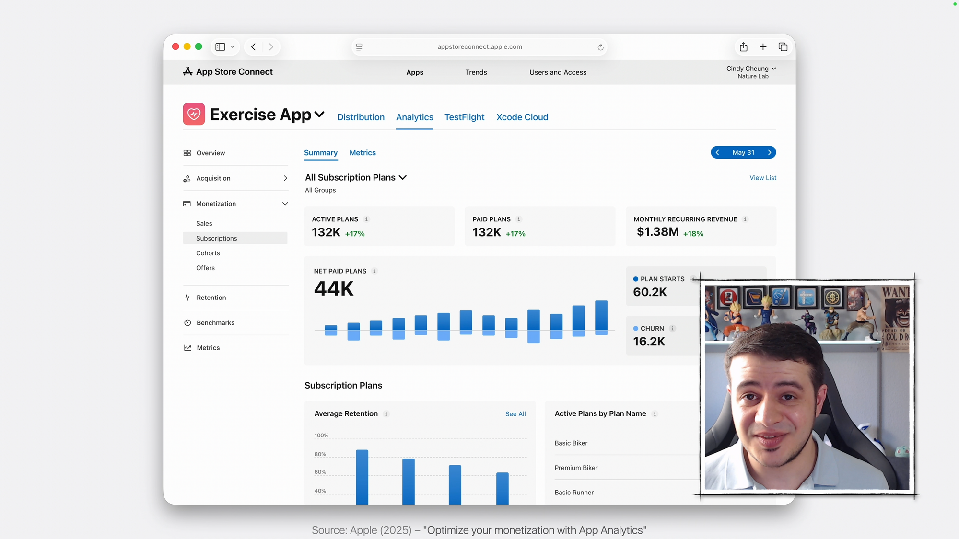Collapse the Monetization sidebar section
Image resolution: width=959 pixels, height=539 pixels.
[285, 204]
